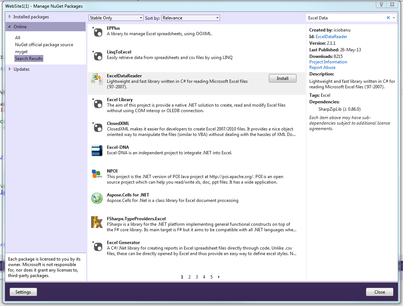Close the Manage NuGet Packages dialog

[x=379, y=292]
